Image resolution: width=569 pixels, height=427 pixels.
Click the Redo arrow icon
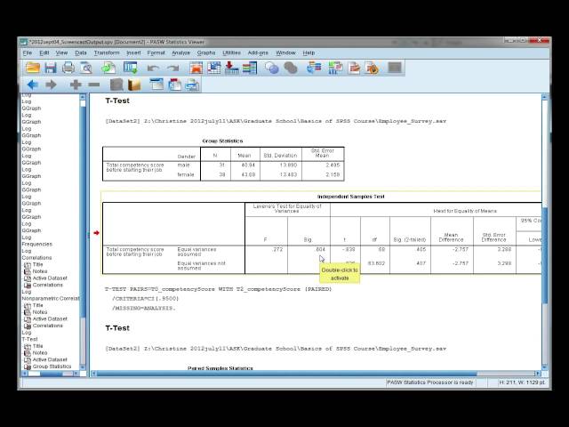(x=172, y=68)
